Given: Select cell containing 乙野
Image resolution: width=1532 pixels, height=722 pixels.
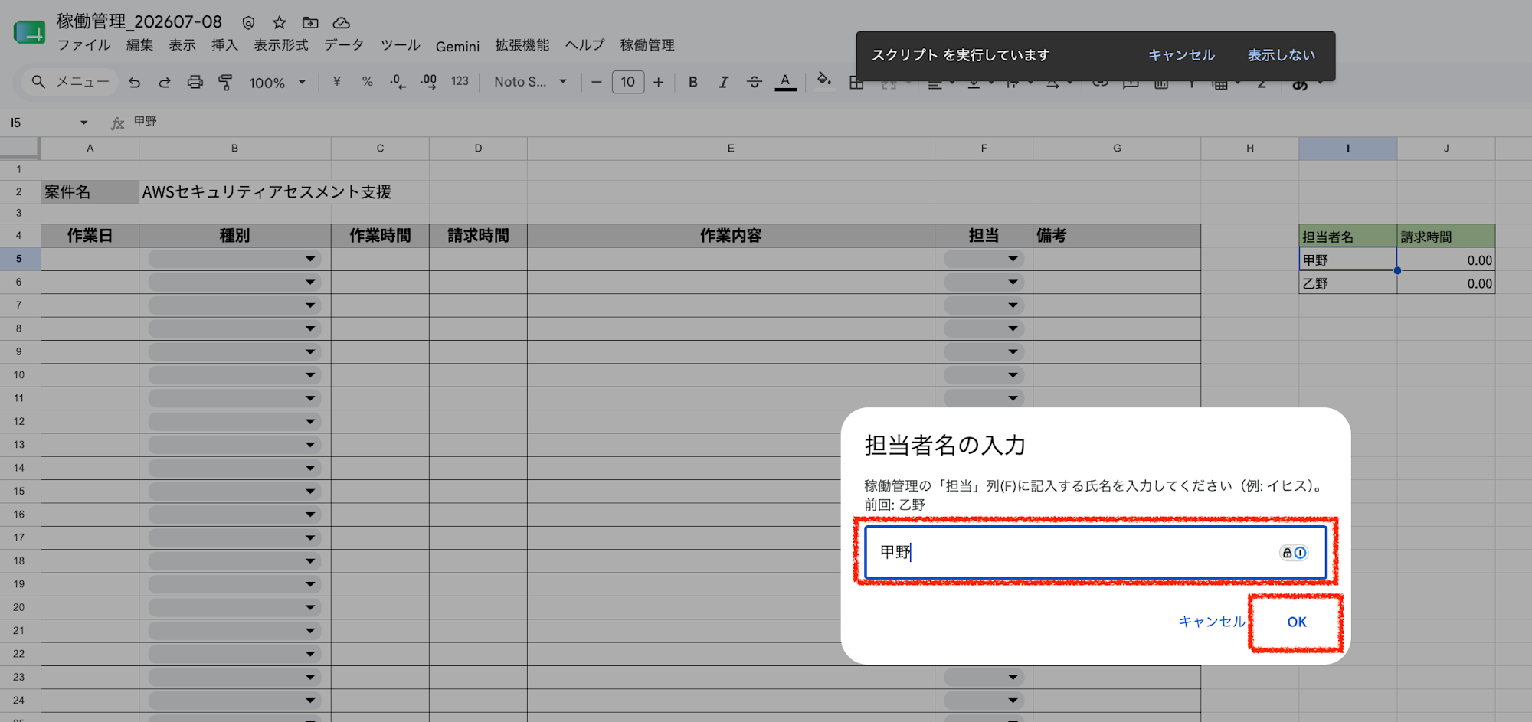Looking at the screenshot, I should pyautogui.click(x=1347, y=283).
